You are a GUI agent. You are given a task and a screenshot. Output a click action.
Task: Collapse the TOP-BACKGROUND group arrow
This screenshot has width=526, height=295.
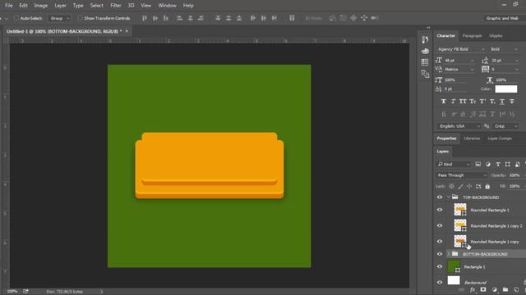(449, 197)
